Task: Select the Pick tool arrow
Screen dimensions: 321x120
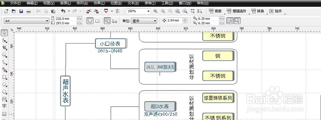Action: point(4,33)
